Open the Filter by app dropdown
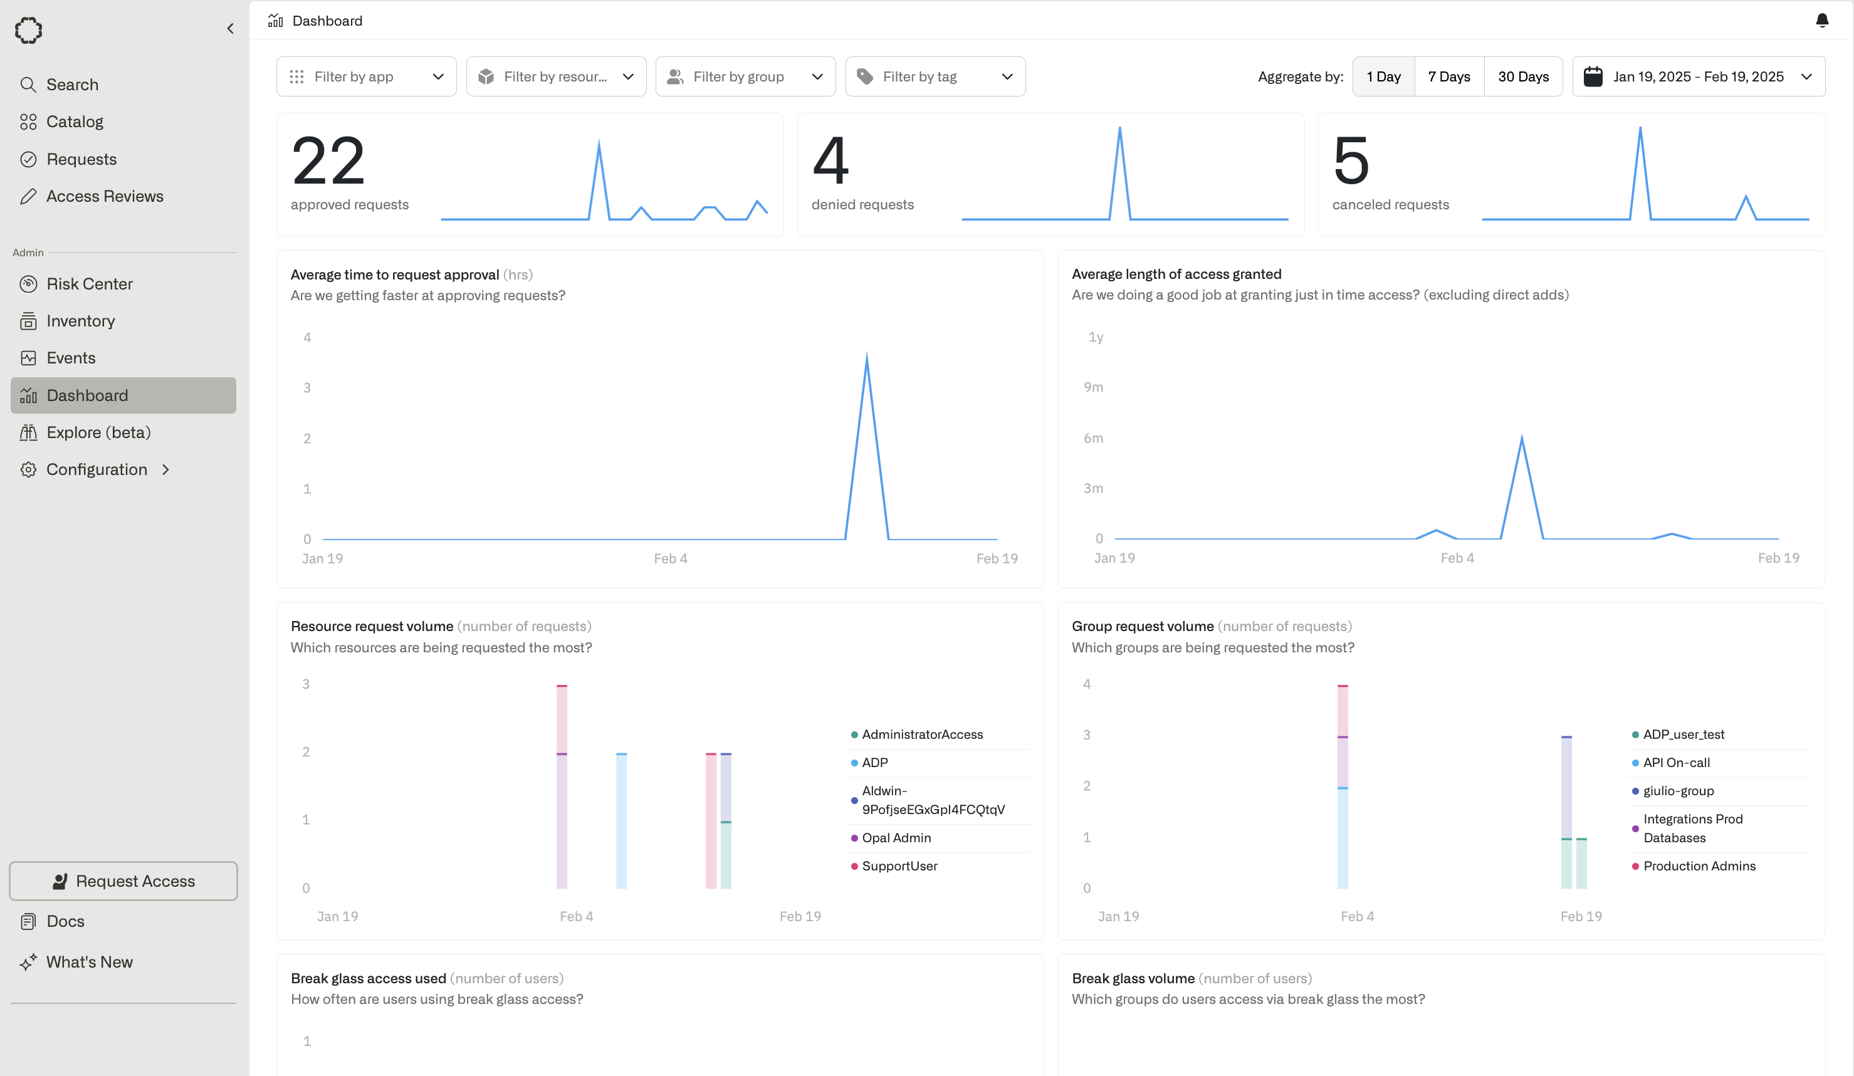 365,76
